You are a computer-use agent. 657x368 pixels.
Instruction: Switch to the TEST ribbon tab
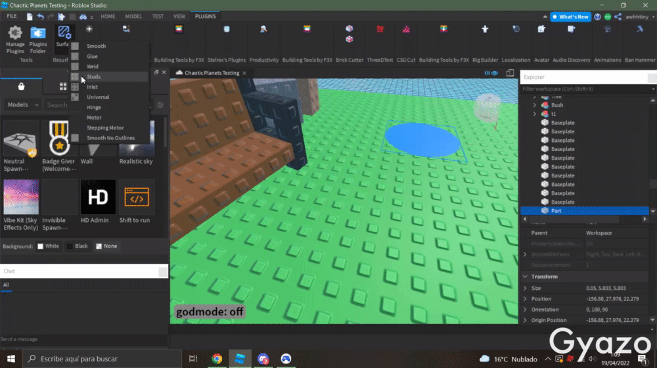tap(158, 16)
